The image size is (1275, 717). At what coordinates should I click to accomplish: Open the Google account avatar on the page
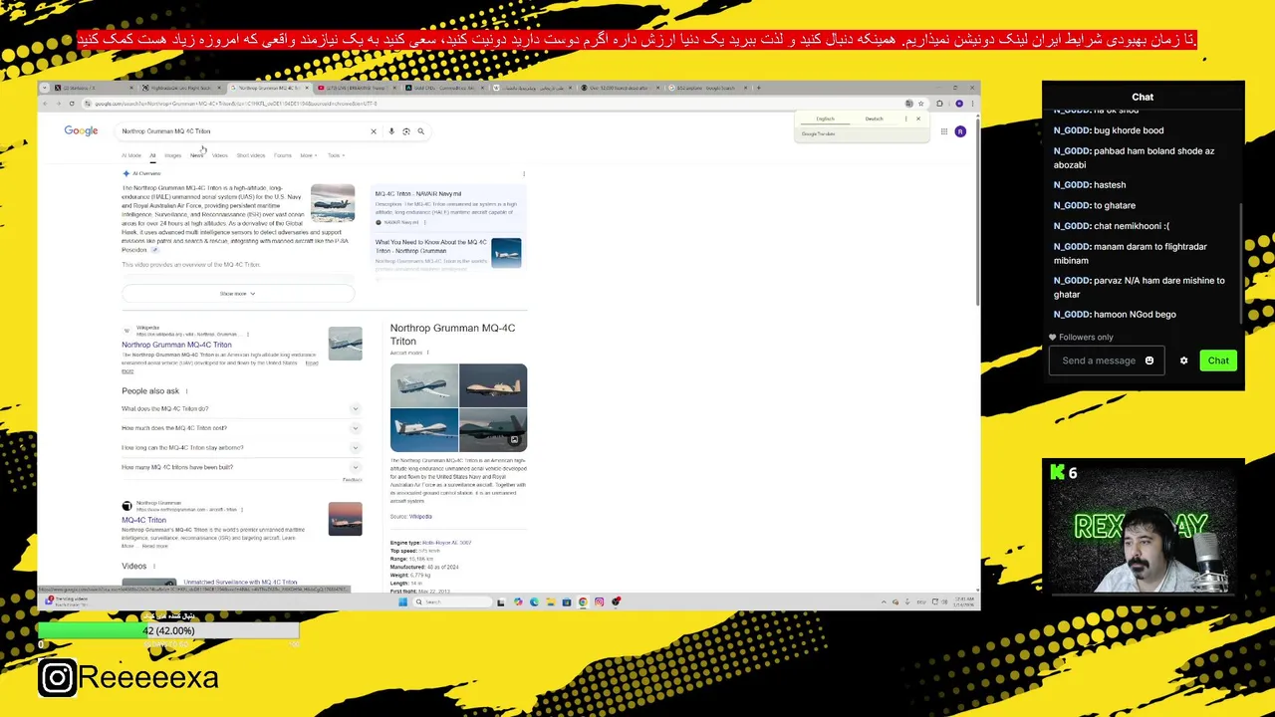click(x=960, y=131)
